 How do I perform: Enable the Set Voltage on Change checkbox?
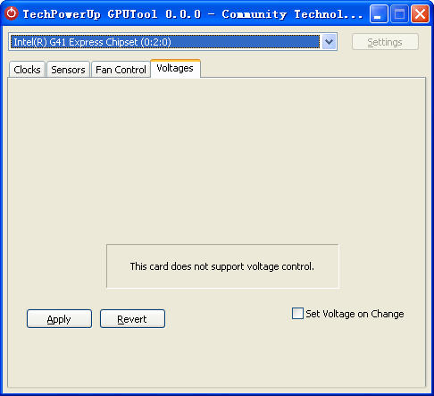[x=297, y=314]
